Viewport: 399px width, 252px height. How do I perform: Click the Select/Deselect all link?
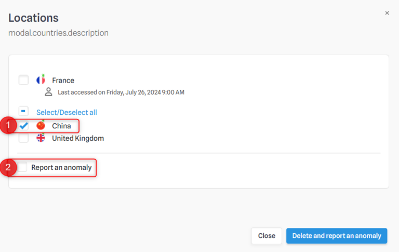66,112
